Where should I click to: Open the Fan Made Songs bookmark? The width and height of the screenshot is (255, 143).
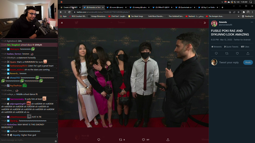(x=135, y=16)
